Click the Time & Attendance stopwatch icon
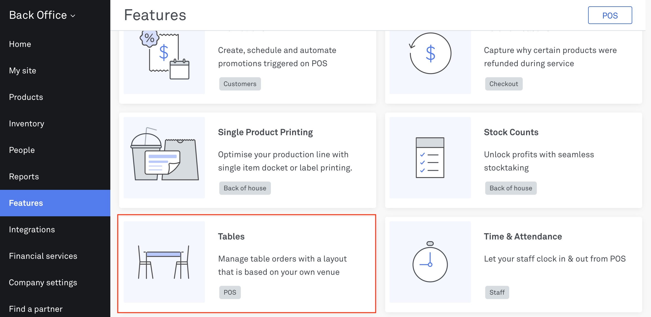 [430, 262]
